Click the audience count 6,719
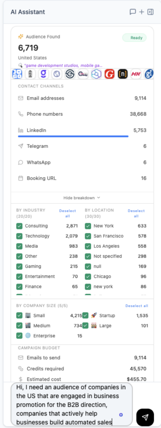Viewport: 161px width, 428px height. pyautogui.click(x=28, y=48)
